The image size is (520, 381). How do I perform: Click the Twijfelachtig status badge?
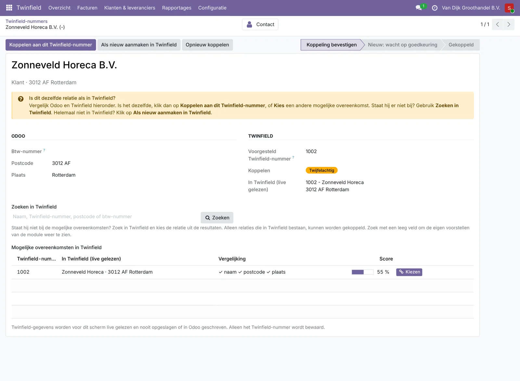click(x=322, y=170)
